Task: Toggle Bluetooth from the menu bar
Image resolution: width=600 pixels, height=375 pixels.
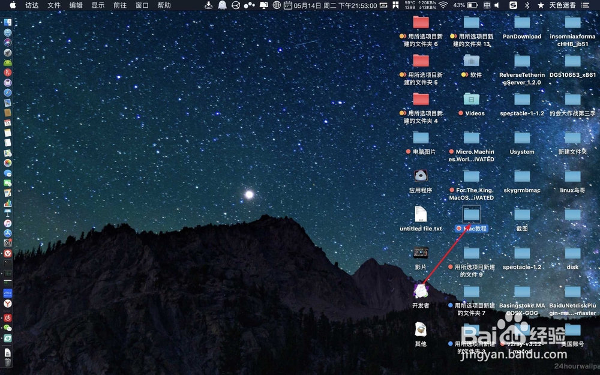Action: (527, 5)
